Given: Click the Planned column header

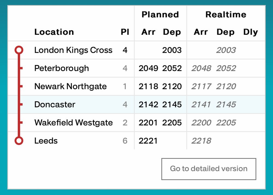Looking at the screenshot, I should [160, 14].
